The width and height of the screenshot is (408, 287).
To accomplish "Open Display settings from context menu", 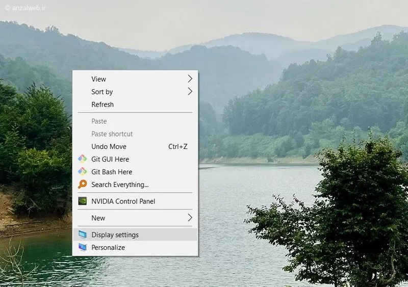I will (x=135, y=234).
